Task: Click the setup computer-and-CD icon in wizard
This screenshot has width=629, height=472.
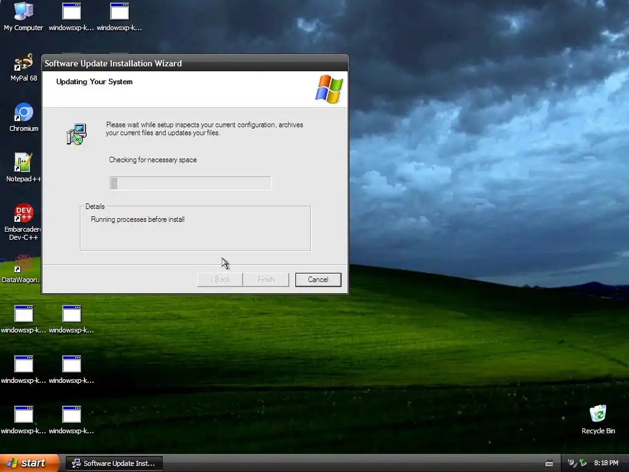Action: pyautogui.click(x=76, y=134)
